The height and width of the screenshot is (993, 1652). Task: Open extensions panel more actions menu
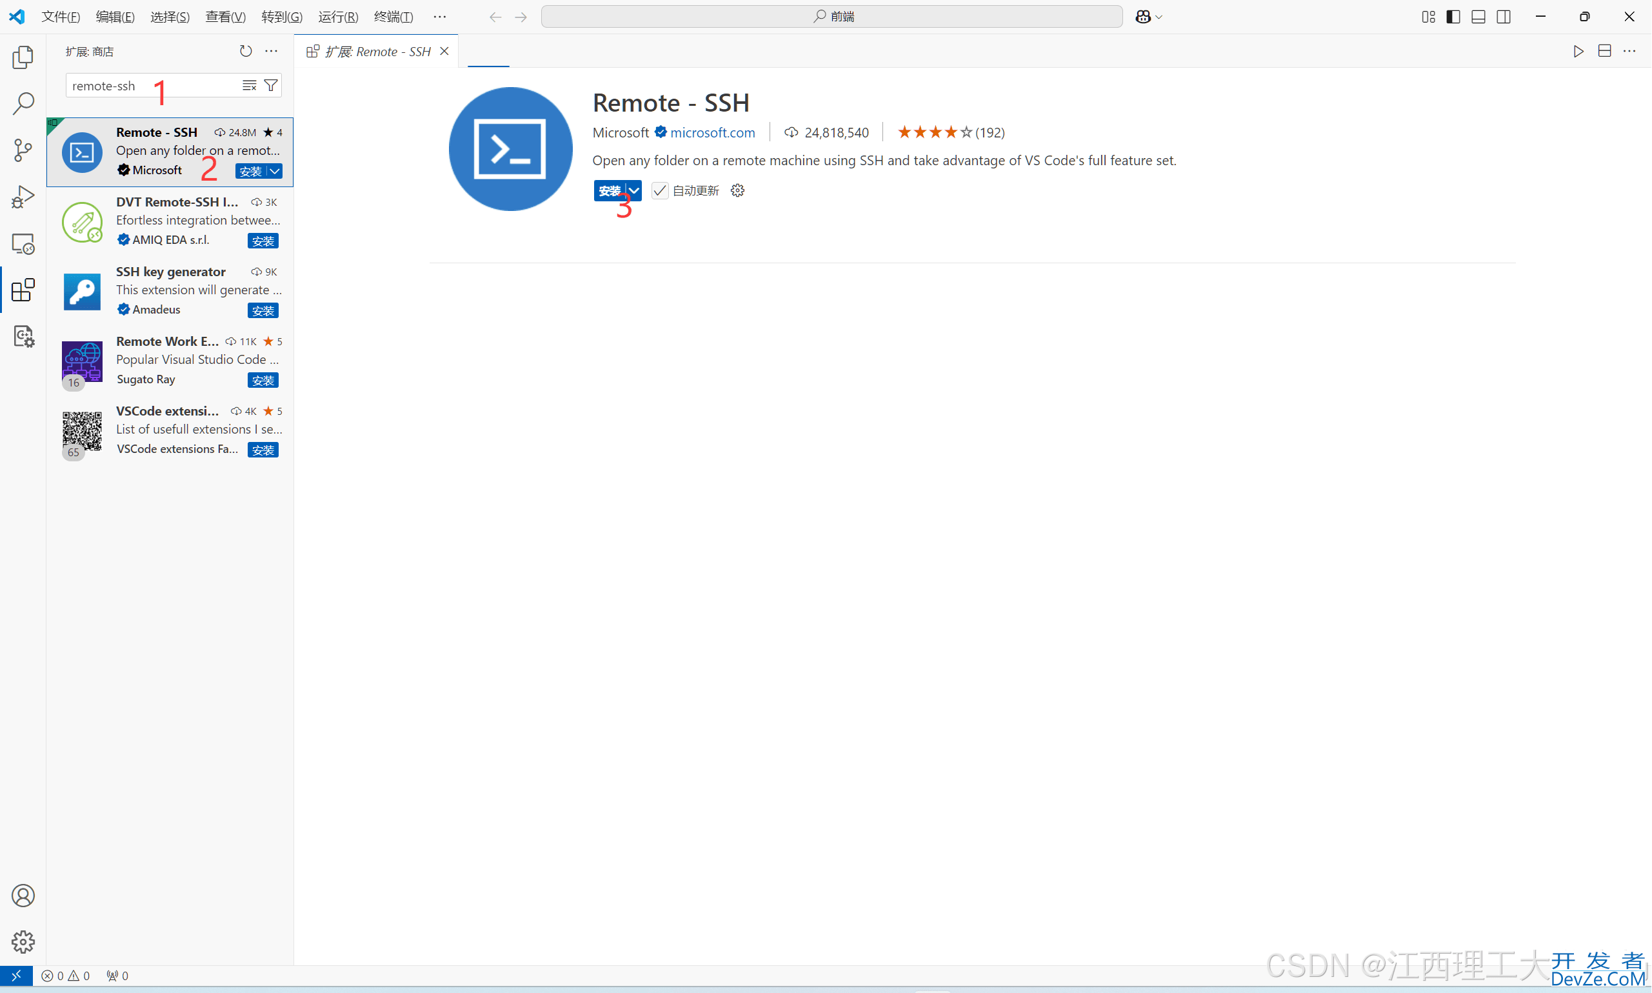271,51
